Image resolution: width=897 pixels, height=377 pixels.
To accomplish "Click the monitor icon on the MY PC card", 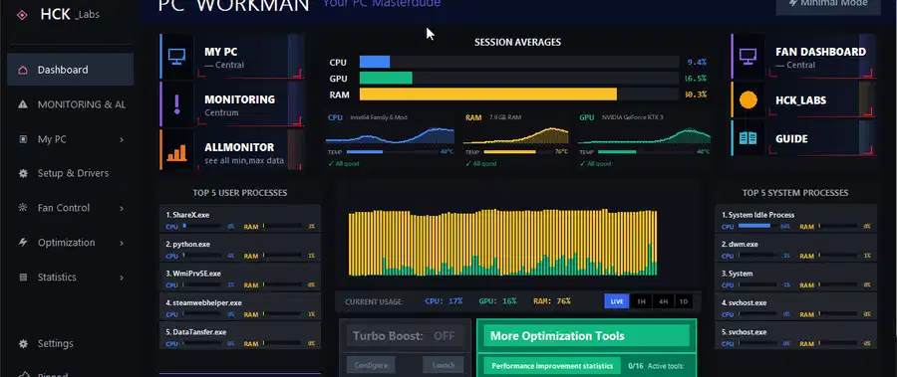I will 176,57.
